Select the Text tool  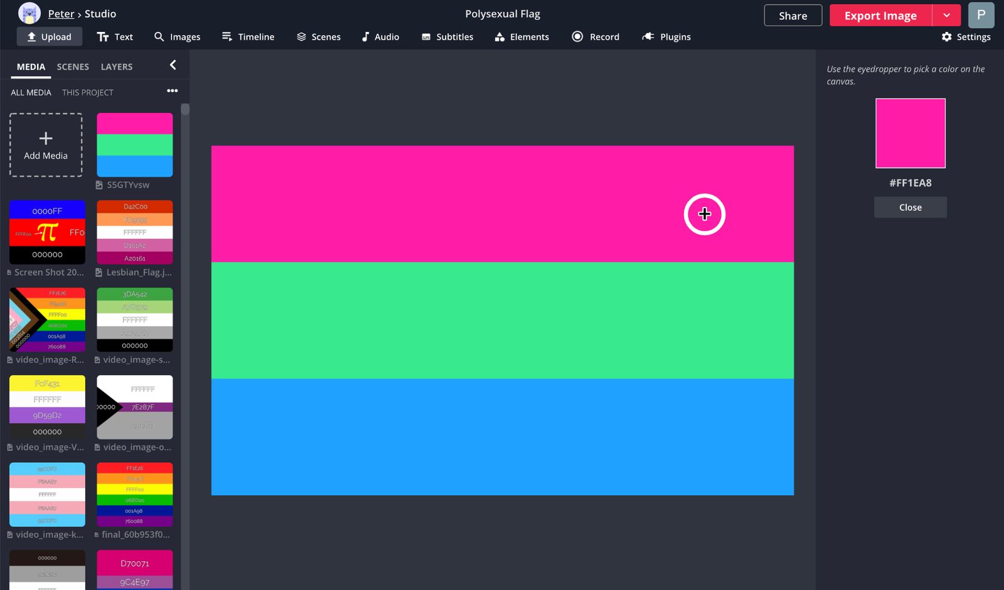(115, 37)
